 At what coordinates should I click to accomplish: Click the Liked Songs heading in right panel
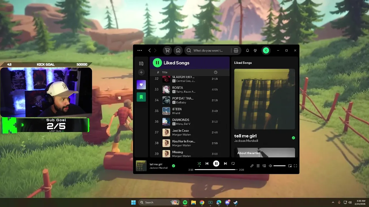(x=243, y=63)
